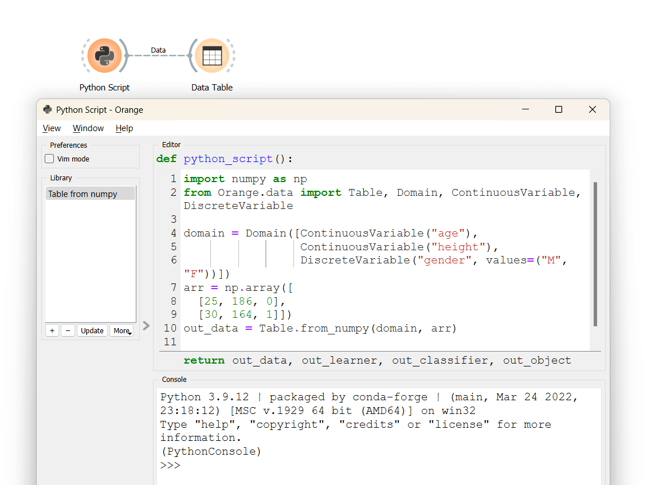Select the Data Table widget node
This screenshot has width=659, height=485.
coord(212,56)
